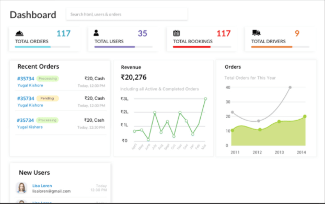Click Lisa Loren's avatar photo
Screen dimensions: 325x204
(x=21, y=188)
